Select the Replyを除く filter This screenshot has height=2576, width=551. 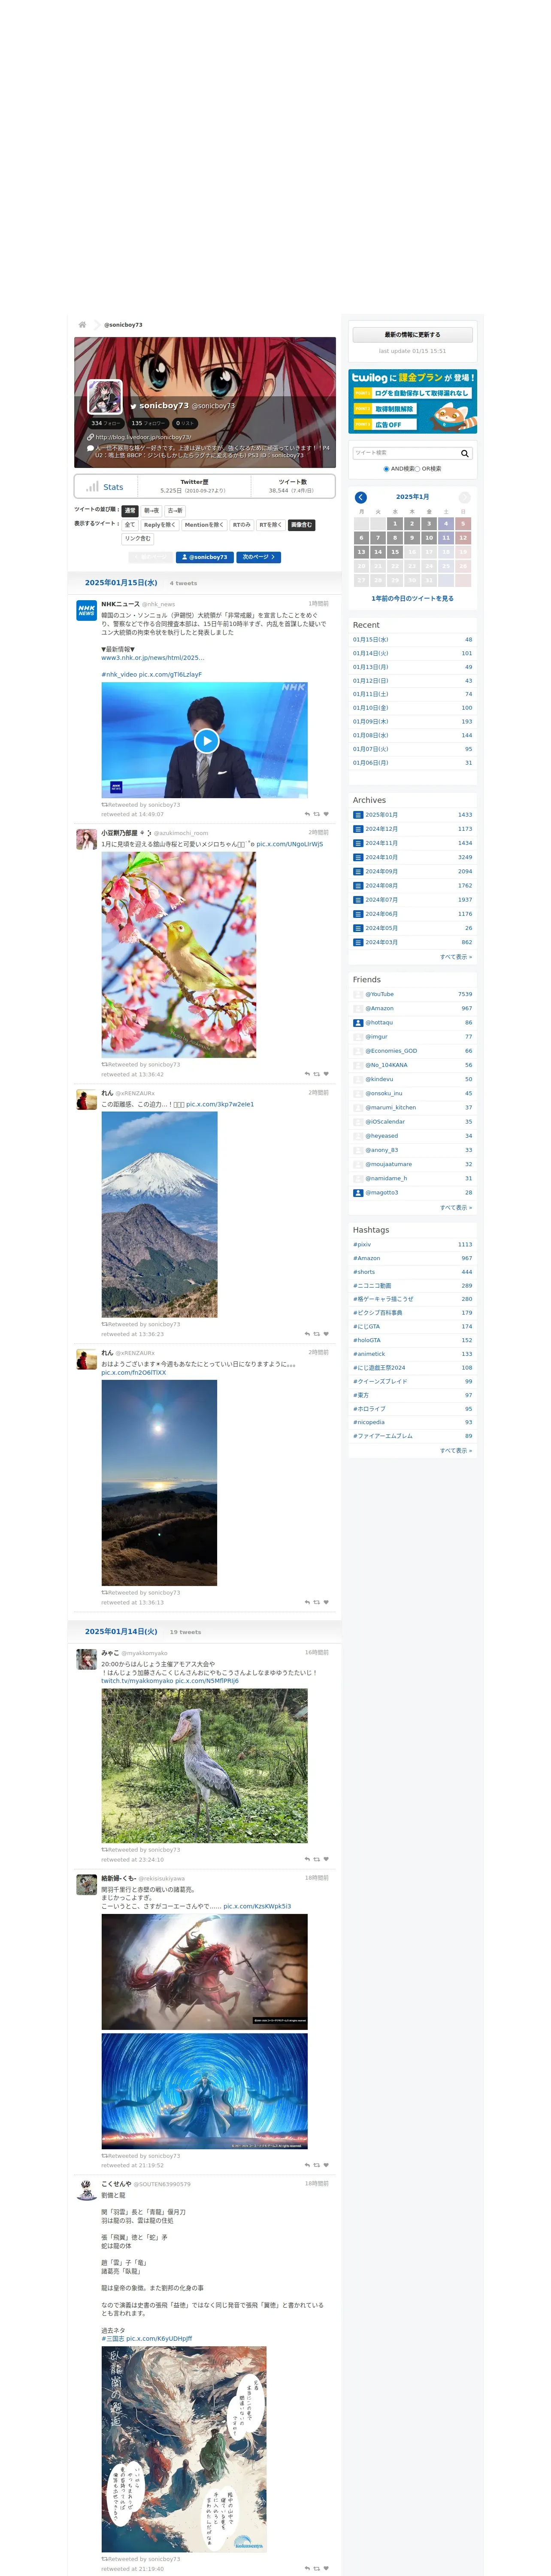(x=160, y=525)
